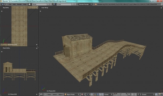Open the 3D viewport editor type selector
163x96 pixels.
pos(42,94)
